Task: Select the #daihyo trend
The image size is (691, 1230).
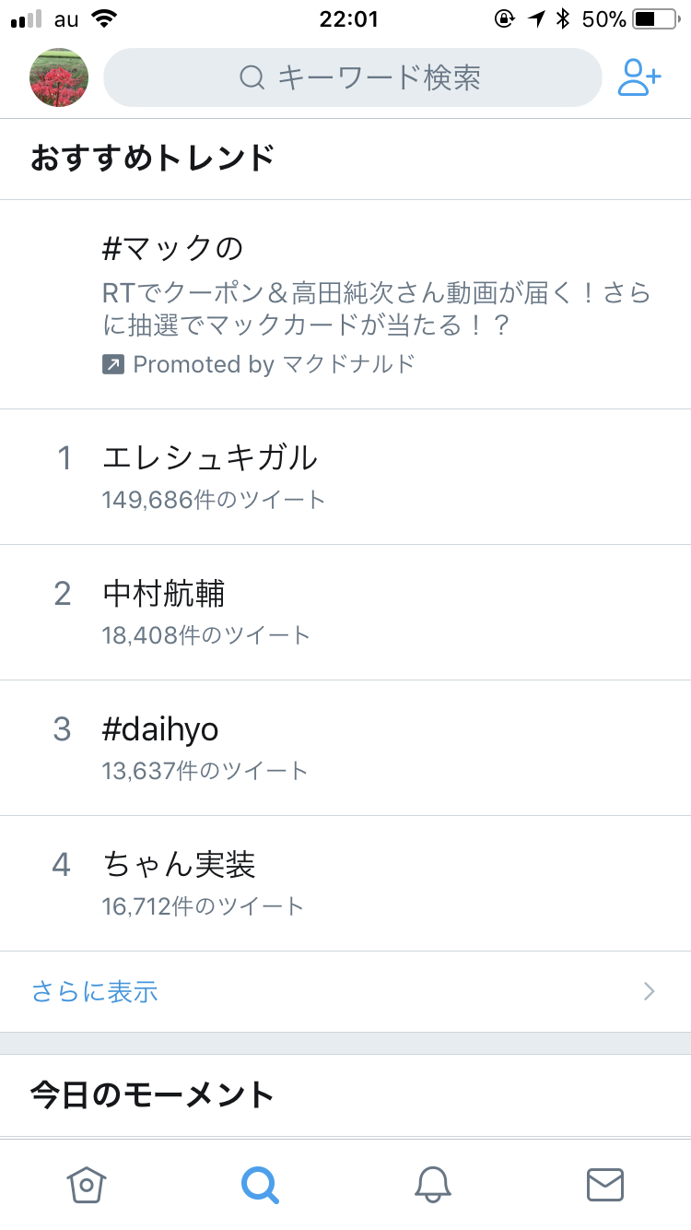Action: coord(161,729)
